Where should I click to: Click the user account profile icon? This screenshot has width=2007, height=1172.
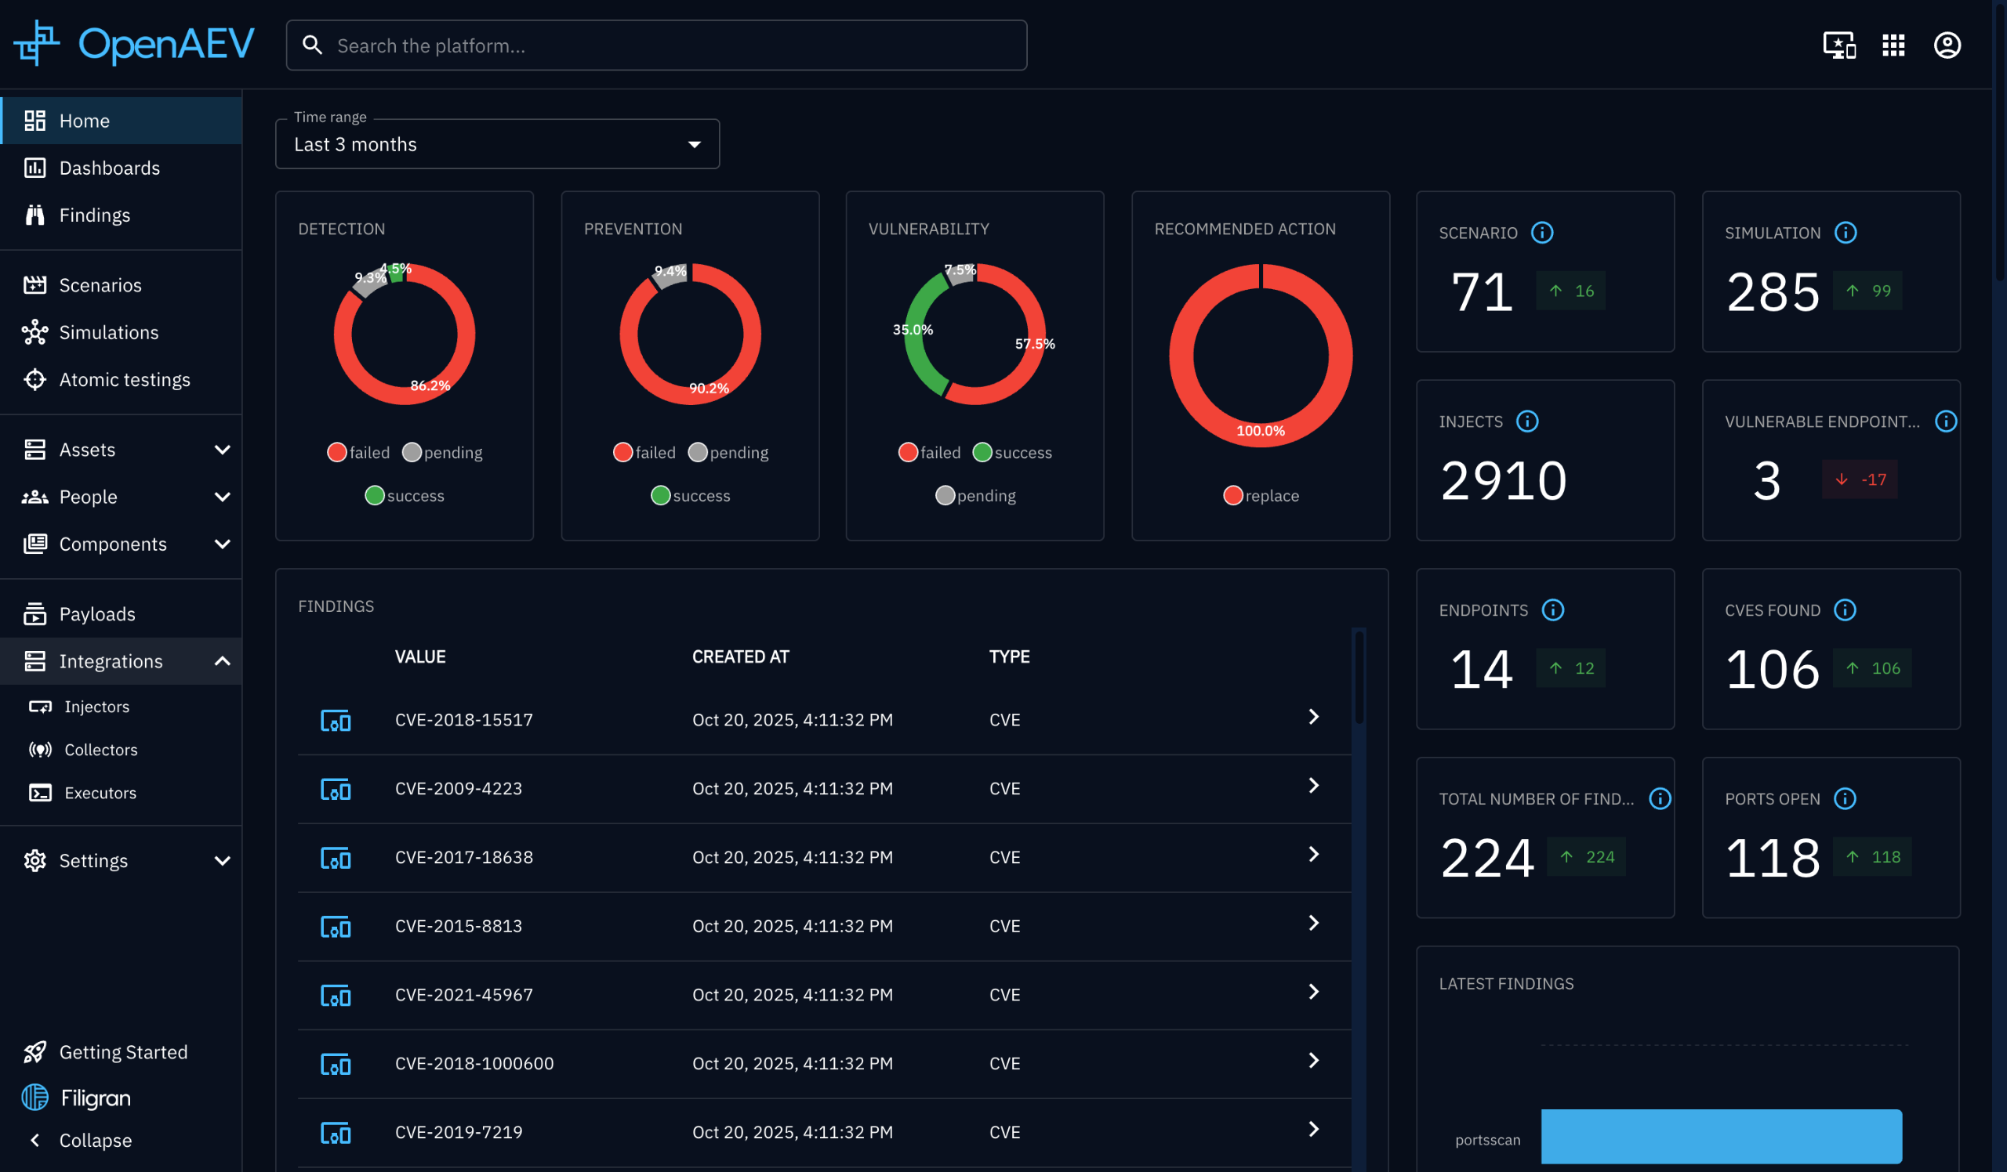tap(1947, 45)
